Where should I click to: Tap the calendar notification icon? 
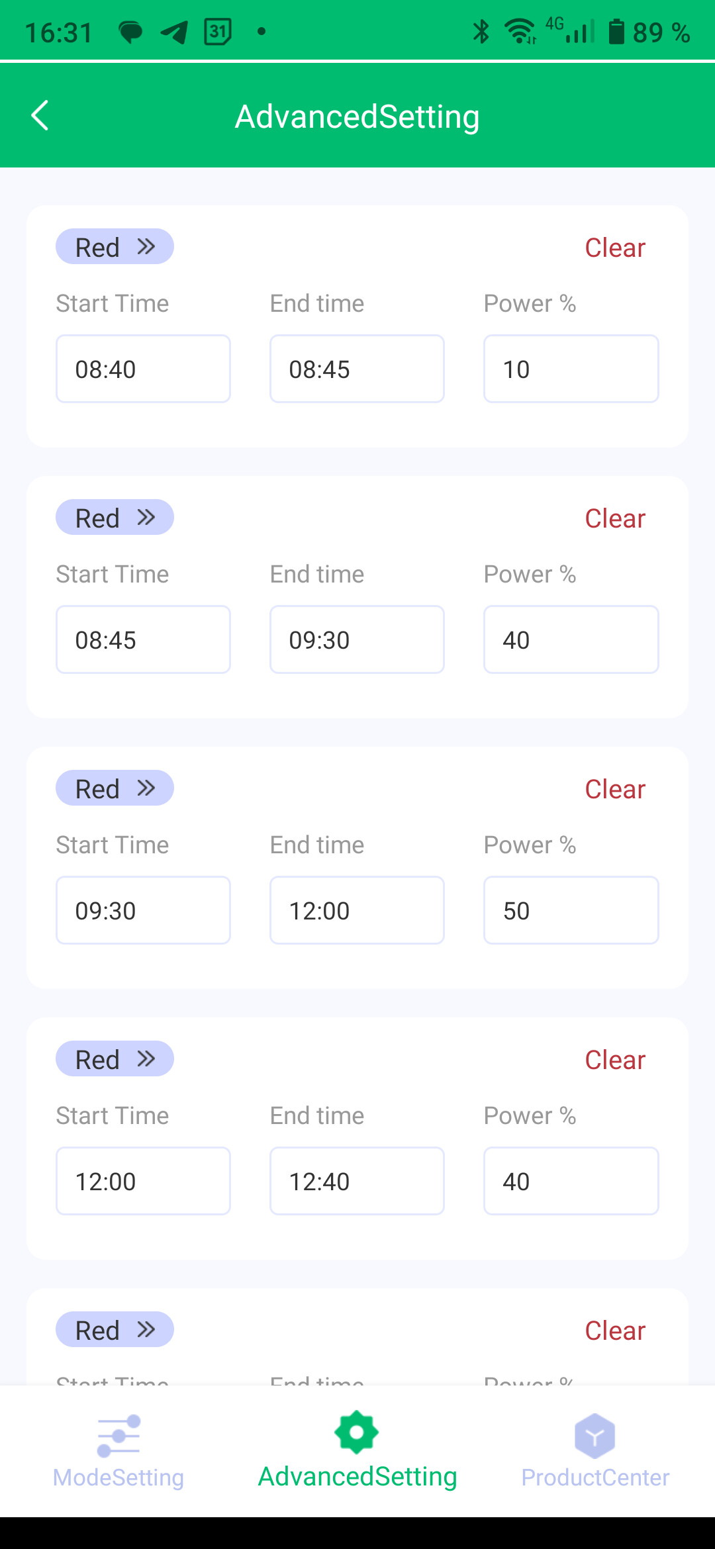coord(218,32)
